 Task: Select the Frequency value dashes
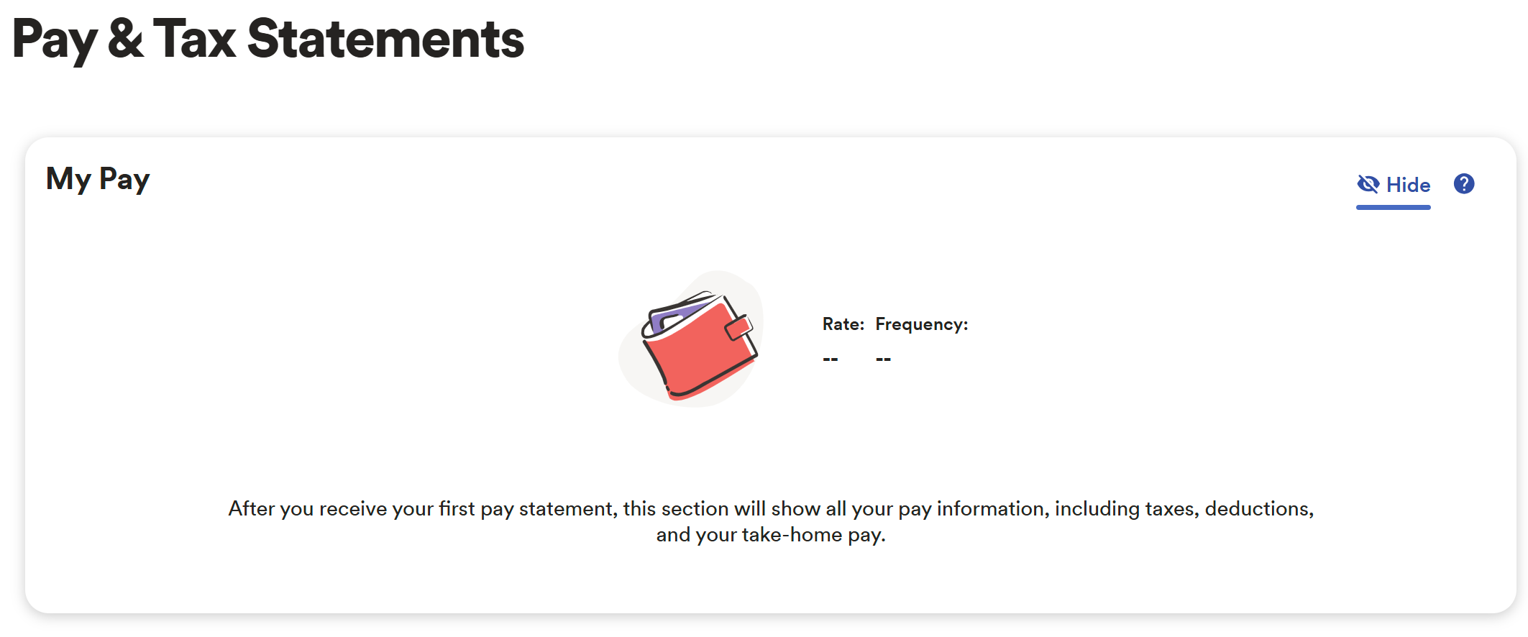[884, 359]
